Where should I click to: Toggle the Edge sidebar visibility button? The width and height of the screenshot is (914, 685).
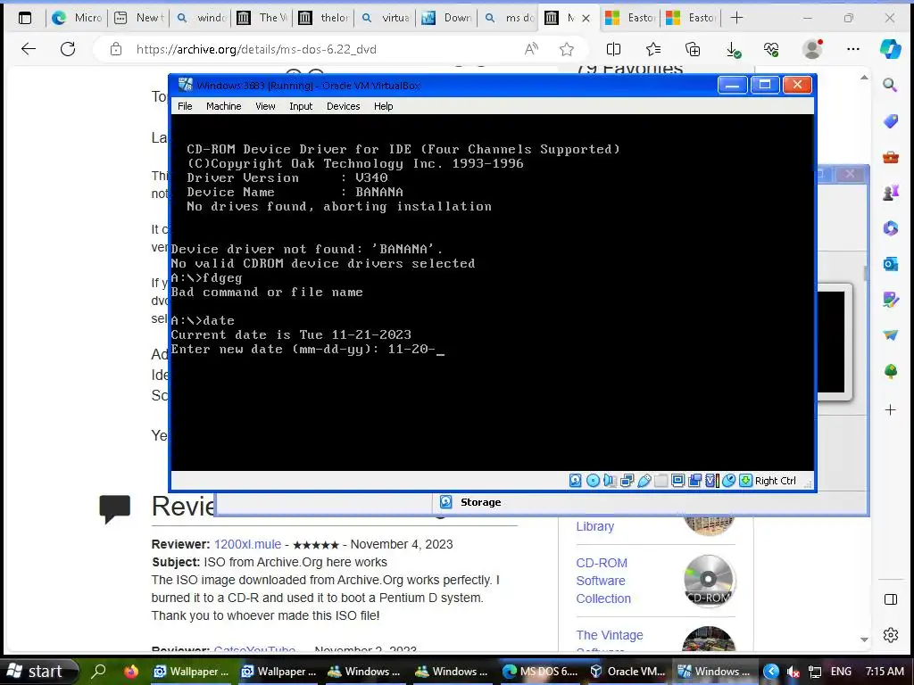point(890,599)
